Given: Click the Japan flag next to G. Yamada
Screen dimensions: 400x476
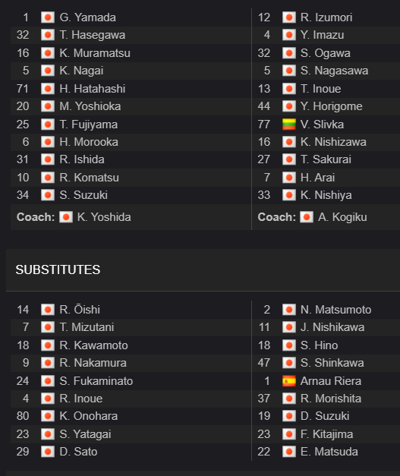Looking at the screenshot, I should [x=48, y=17].
